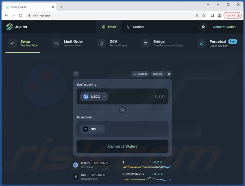Click the USDC price sparkline chart
The width and height of the screenshot is (245, 186).
click(x=147, y=167)
